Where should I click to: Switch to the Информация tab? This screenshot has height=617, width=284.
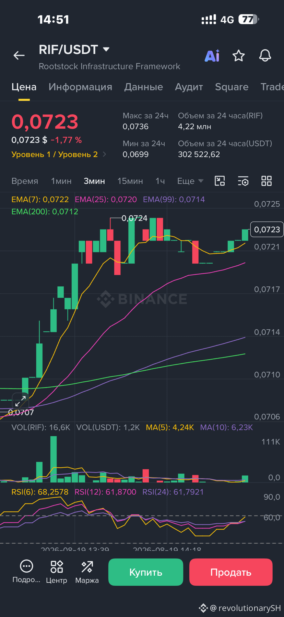pos(80,87)
